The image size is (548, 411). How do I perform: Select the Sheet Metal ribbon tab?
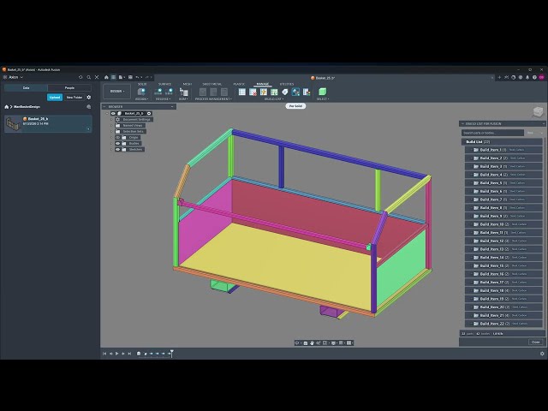[x=211, y=84]
